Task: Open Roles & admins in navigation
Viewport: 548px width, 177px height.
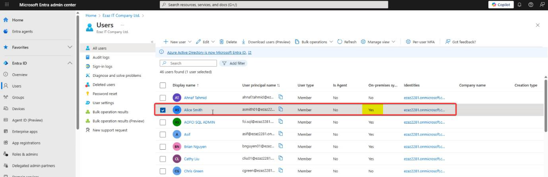Action: pos(24,154)
